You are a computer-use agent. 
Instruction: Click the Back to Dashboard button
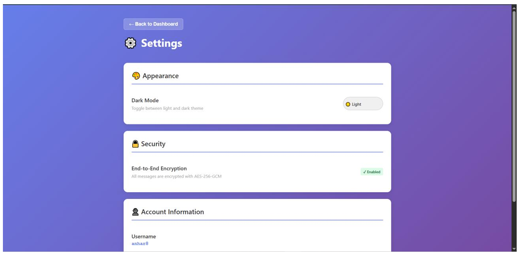(x=153, y=24)
